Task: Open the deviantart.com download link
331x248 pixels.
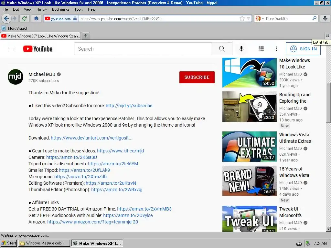Action: [91, 138]
